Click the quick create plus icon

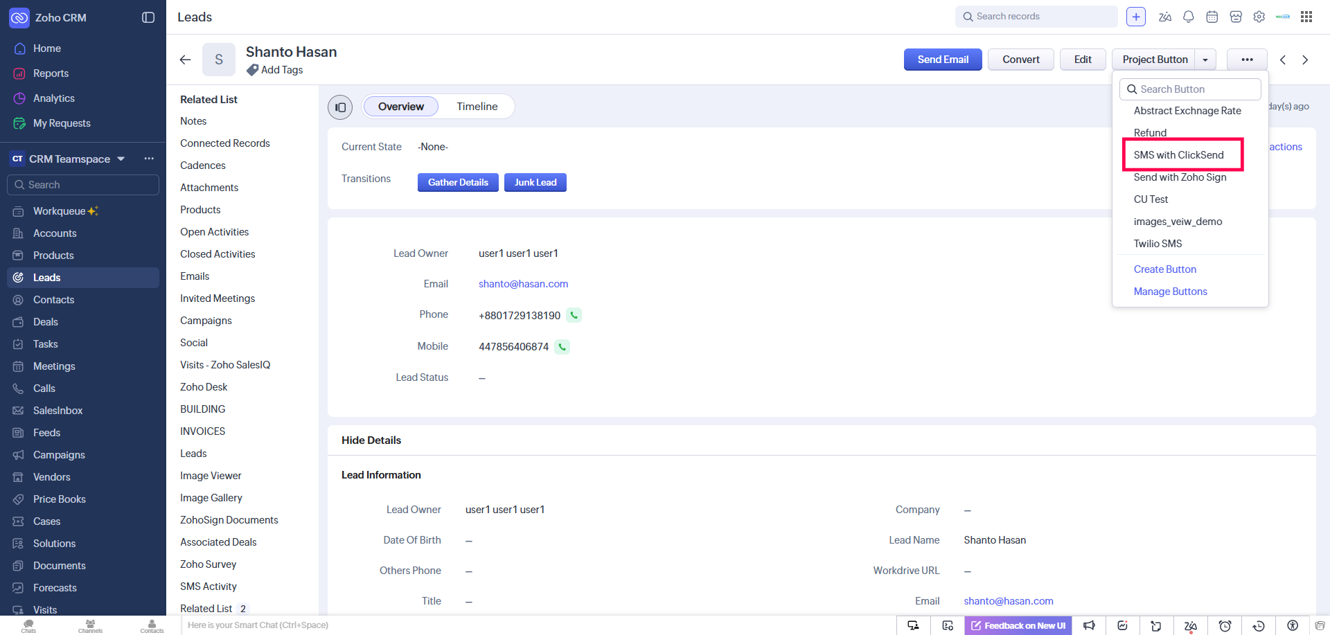(1136, 17)
